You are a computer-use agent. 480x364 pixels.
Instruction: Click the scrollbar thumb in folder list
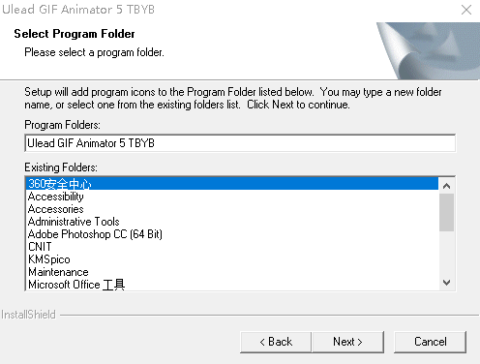click(x=446, y=212)
